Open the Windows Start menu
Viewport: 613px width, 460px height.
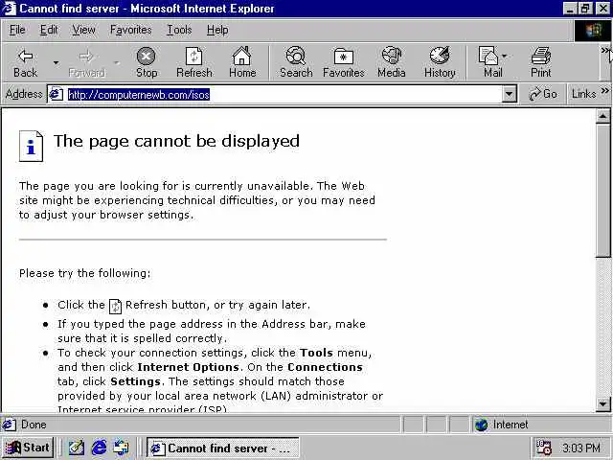[x=28, y=448]
